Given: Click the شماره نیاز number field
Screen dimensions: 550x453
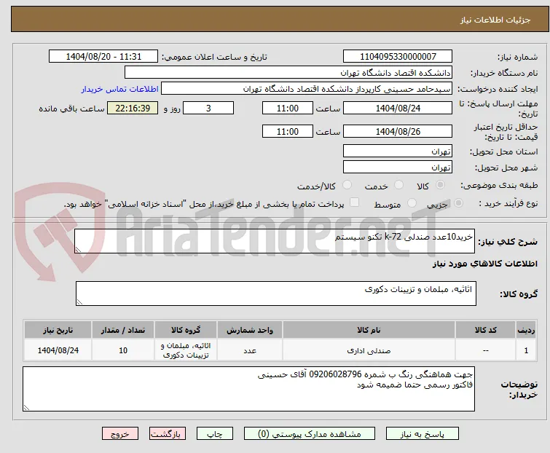Looking at the screenshot, I should [398, 57].
